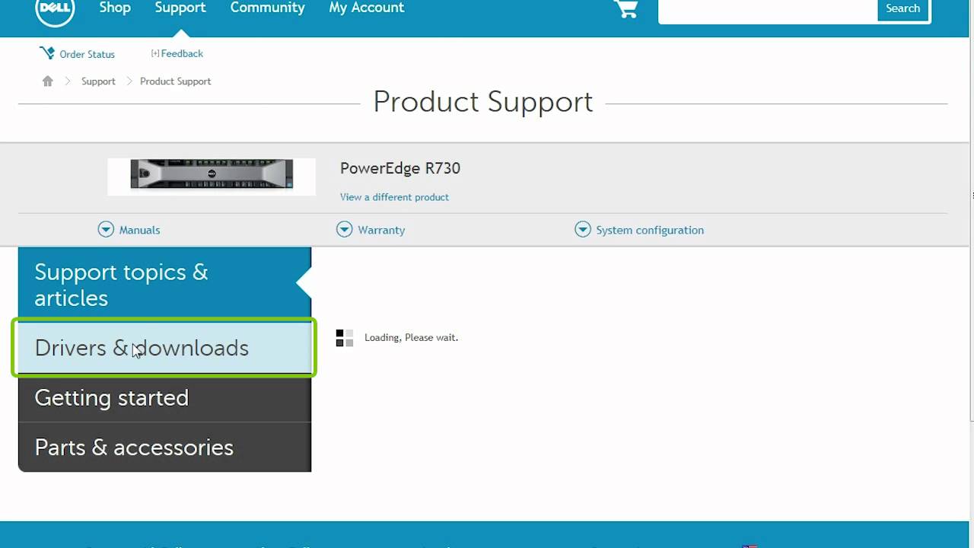974x548 pixels.
Task: Expand the System configuration section
Action: tap(639, 229)
